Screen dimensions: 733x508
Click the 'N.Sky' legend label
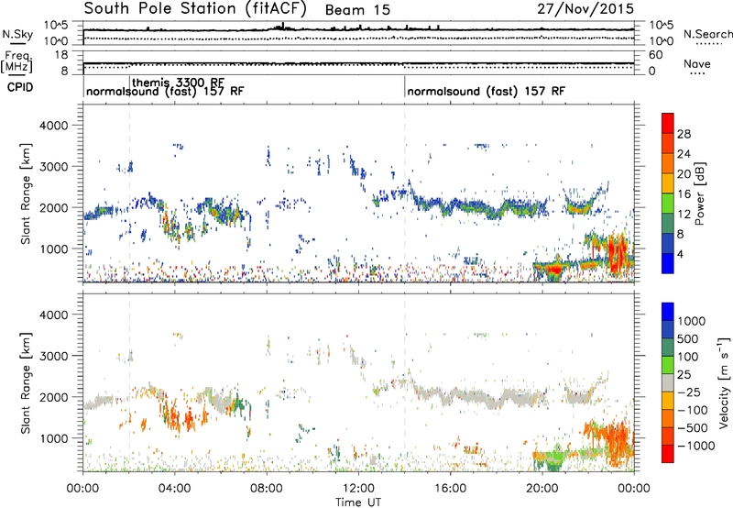[x=17, y=34]
